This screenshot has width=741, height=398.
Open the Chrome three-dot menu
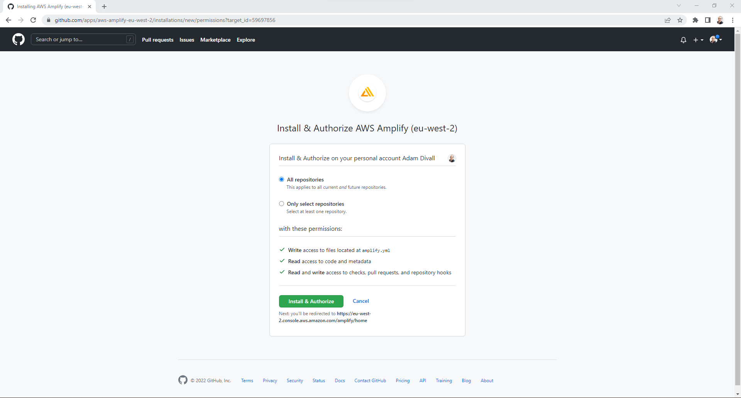[x=733, y=20]
